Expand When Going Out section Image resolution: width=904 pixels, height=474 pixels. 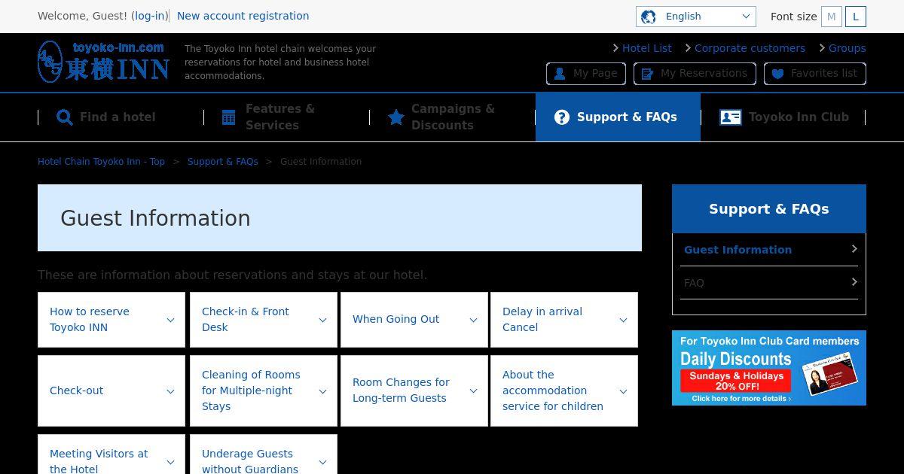click(414, 320)
